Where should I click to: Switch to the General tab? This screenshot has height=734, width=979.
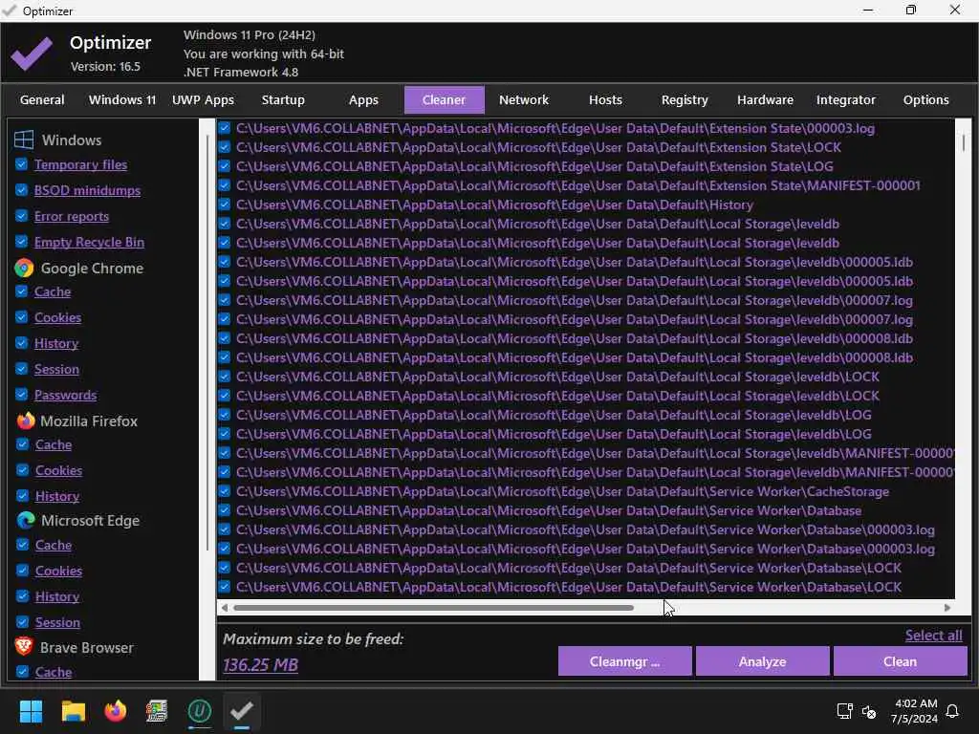tap(42, 99)
